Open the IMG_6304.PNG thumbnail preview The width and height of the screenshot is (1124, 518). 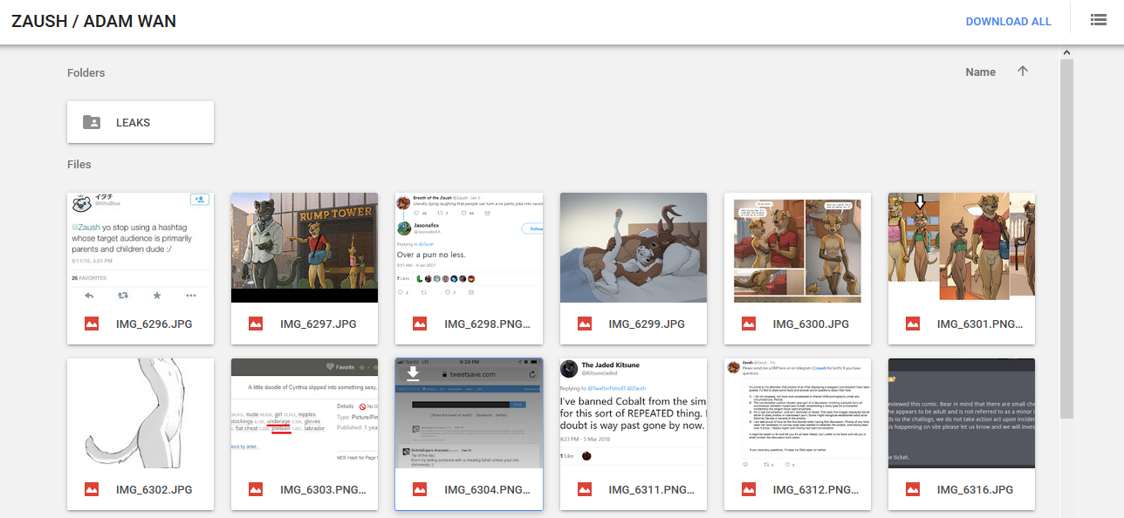click(x=469, y=413)
